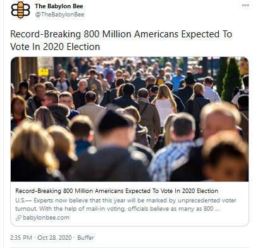The height and width of the screenshot is (248, 253).
Task: Click the bold card headline below the photo
Action: pos(116,191)
